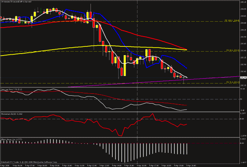247x167 pixels.
Task: Click the '4 Apr 17:00' time axis label
Action: click(x=154, y=165)
